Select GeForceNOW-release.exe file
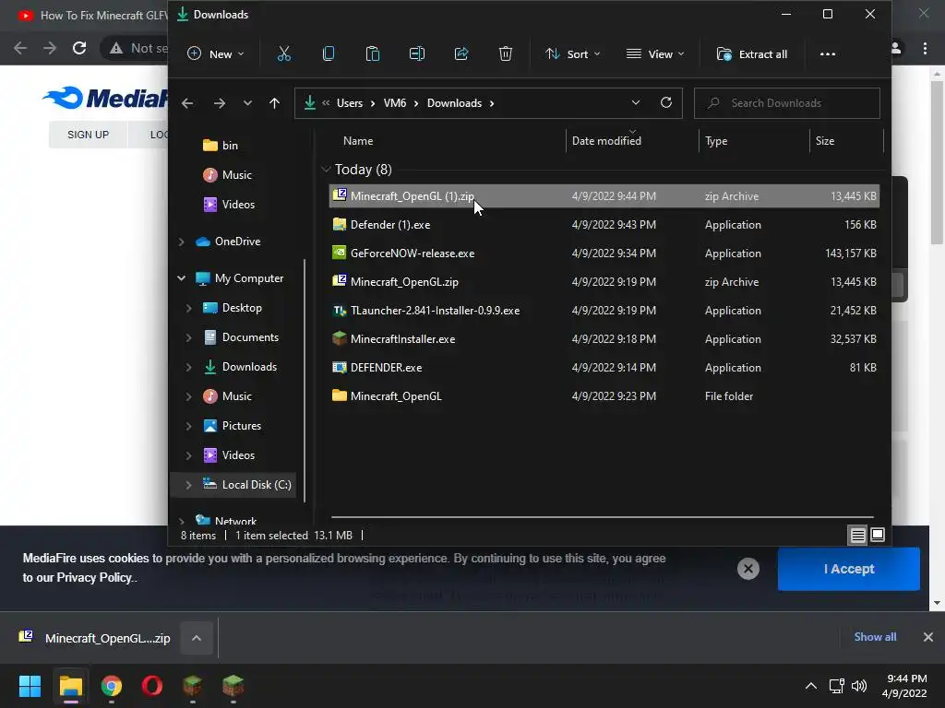This screenshot has width=945, height=708. pos(604,254)
